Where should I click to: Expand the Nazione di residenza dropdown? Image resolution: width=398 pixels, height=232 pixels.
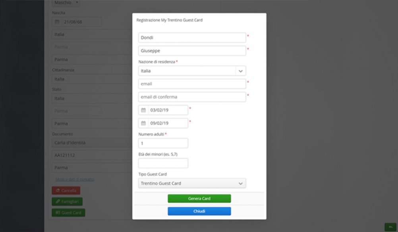[240, 71]
